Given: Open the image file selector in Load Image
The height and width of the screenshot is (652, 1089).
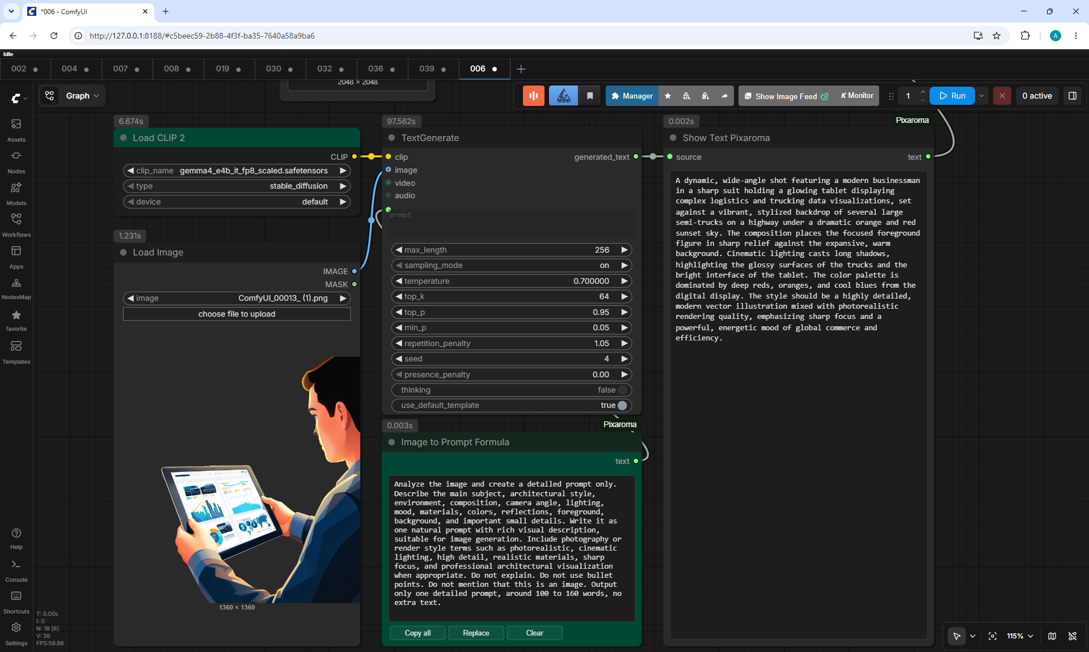Looking at the screenshot, I should tap(237, 298).
